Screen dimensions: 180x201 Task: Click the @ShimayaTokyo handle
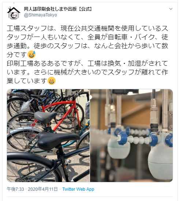[41, 15]
